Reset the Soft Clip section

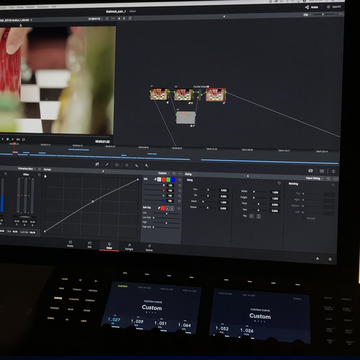(179, 209)
